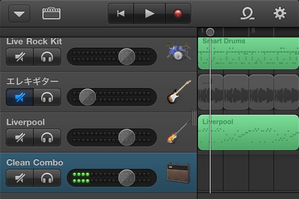The width and height of the screenshot is (299, 199).
Task: Select the first gray guitar audio region
Action: click(x=211, y=92)
